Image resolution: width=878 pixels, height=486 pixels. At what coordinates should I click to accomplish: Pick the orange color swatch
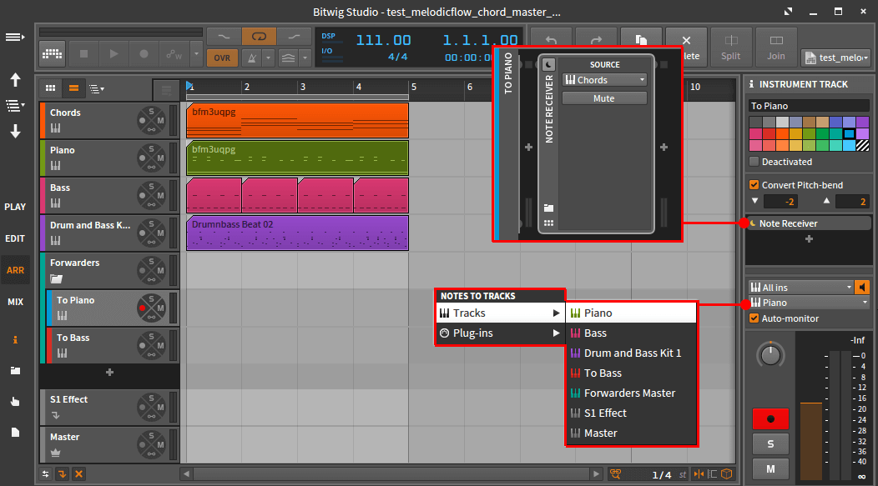click(x=782, y=133)
